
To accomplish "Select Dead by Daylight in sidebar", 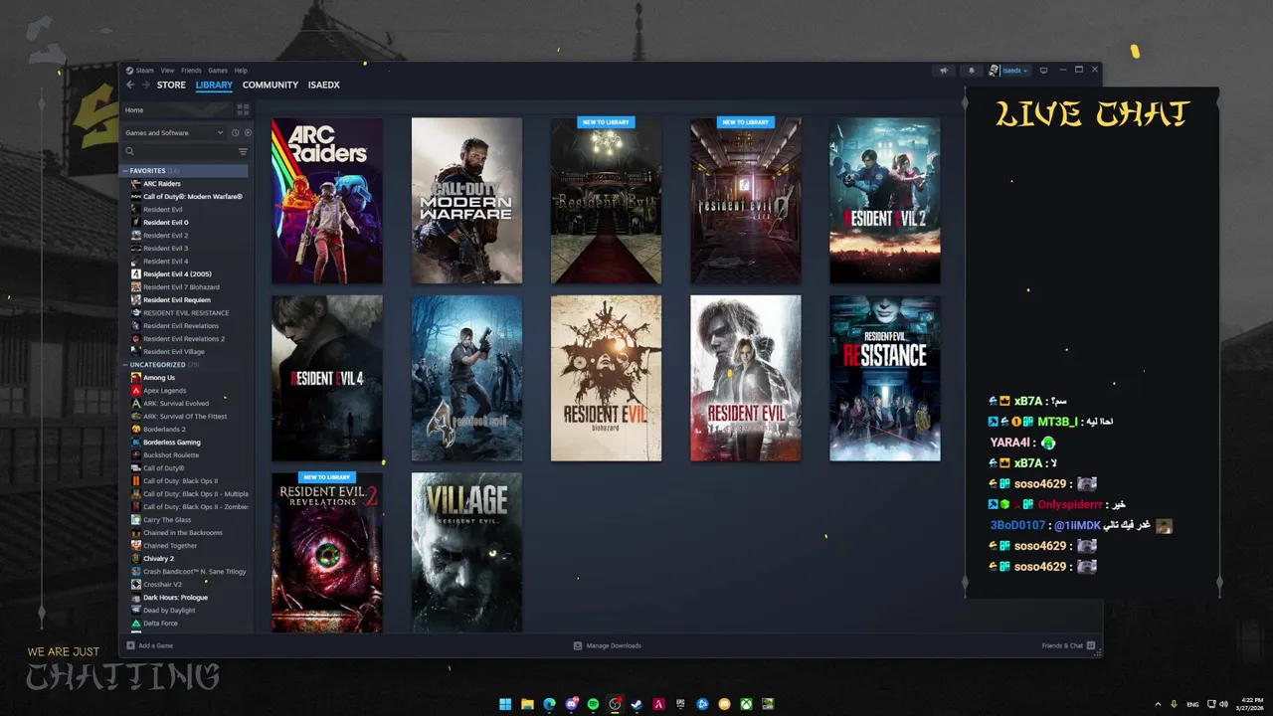I will pos(169,611).
